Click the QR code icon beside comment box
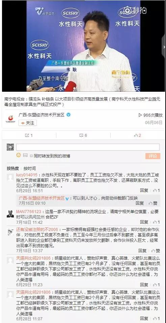166x323 pixels. [x=10, y=147]
